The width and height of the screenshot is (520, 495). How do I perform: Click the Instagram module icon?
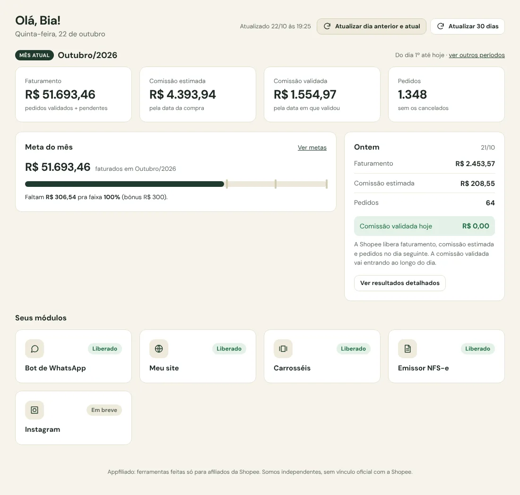35,410
